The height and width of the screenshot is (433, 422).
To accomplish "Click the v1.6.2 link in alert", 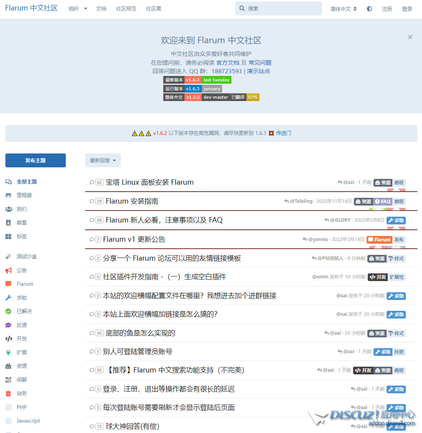I will pos(160,133).
